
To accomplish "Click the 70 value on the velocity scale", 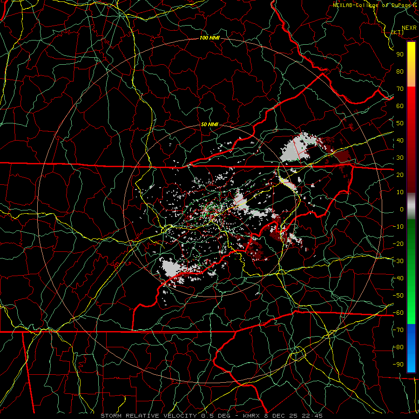I will (x=400, y=89).
